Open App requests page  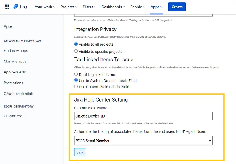15,72
